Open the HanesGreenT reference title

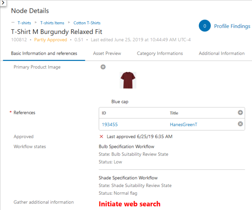tap(183, 125)
